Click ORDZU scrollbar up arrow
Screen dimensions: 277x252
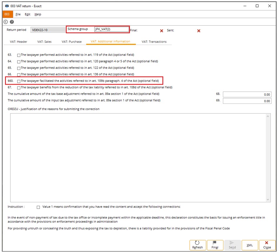pyautogui.click(x=268, y=116)
